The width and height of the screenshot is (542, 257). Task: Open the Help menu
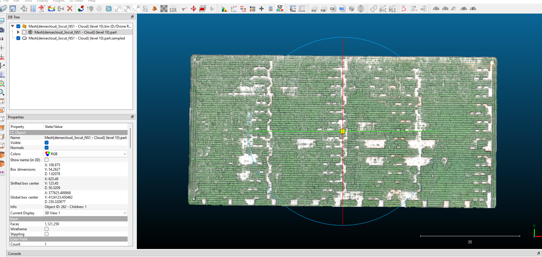(x=92, y=1)
